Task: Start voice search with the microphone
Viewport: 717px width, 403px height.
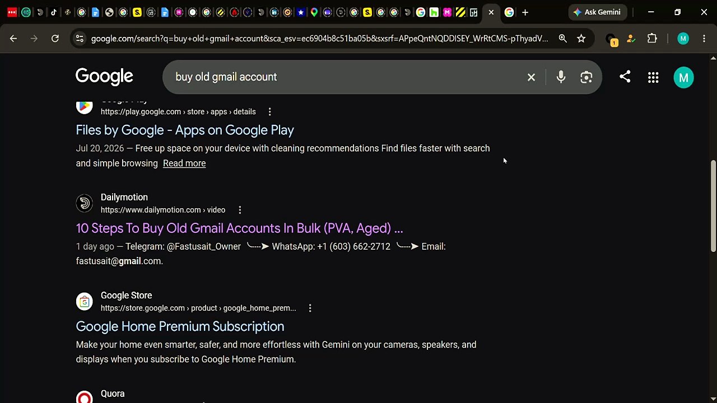Action: click(561, 77)
